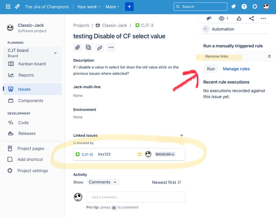This screenshot has width=276, height=217.
Task: Focus the top Search field
Action: (200, 7)
